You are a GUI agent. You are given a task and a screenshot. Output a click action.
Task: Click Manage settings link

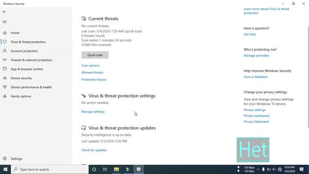click(93, 112)
